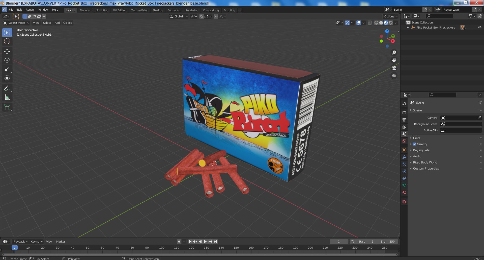This screenshot has width=484, height=260.
Task: Open the Options dropdown in viewport
Action: tap(391, 16)
